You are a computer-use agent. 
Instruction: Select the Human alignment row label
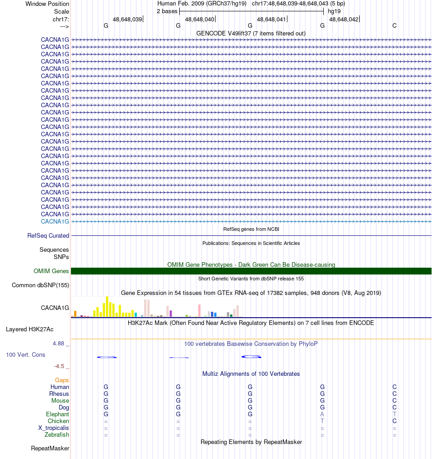pos(60,387)
